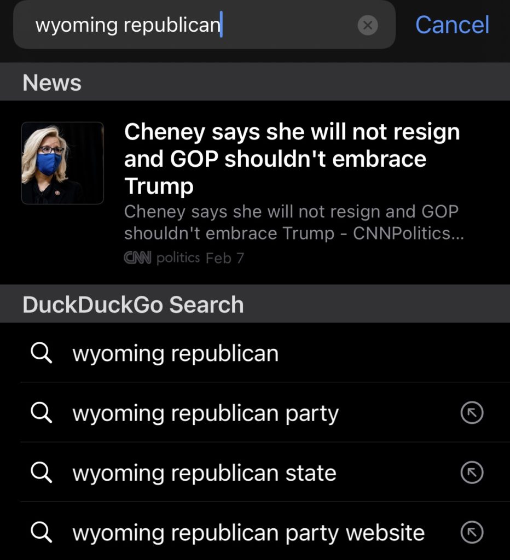The height and width of the screenshot is (560, 510).
Task: Select the "wyoming republican" search suggestion
Action: point(175,353)
